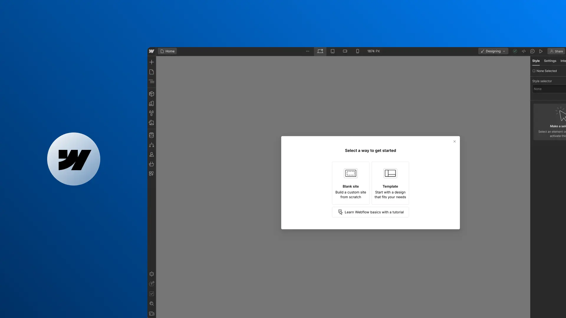The image size is (566, 318).
Task: Open the canvas more options ellipsis
Action: coord(307,51)
